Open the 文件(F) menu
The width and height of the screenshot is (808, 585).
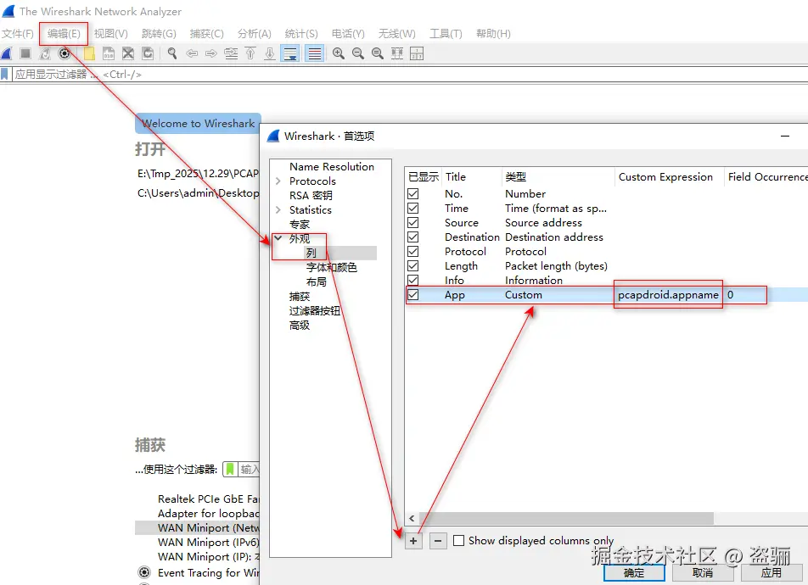click(18, 33)
